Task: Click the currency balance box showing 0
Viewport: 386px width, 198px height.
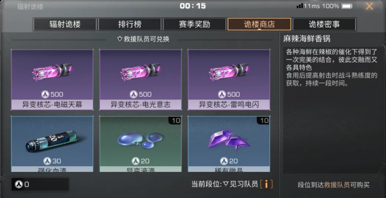Action: tap(40, 184)
